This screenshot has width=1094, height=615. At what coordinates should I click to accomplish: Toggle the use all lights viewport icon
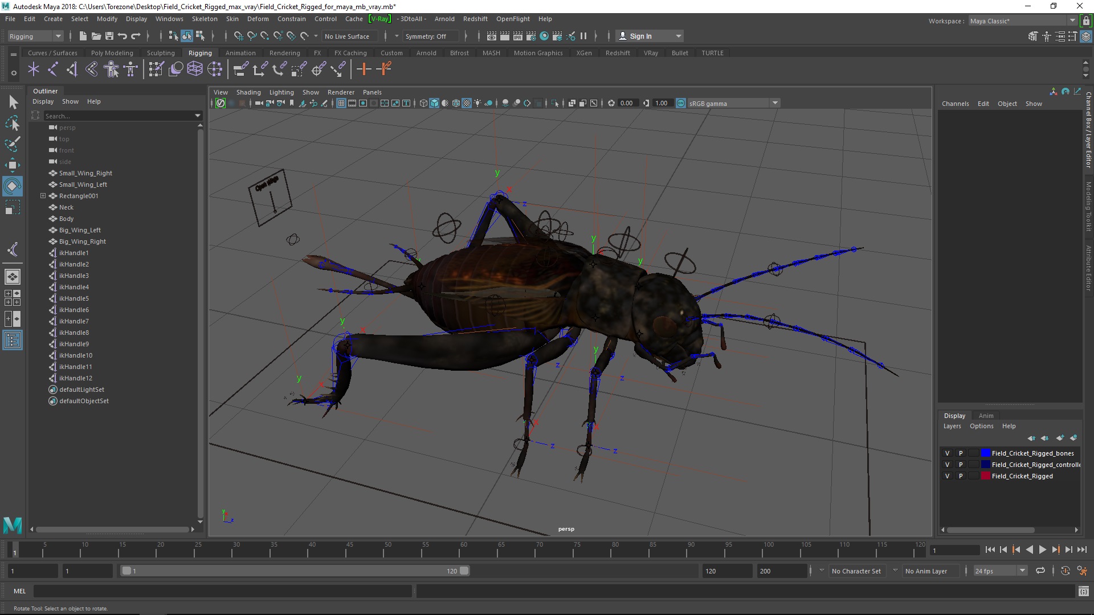[x=477, y=103]
